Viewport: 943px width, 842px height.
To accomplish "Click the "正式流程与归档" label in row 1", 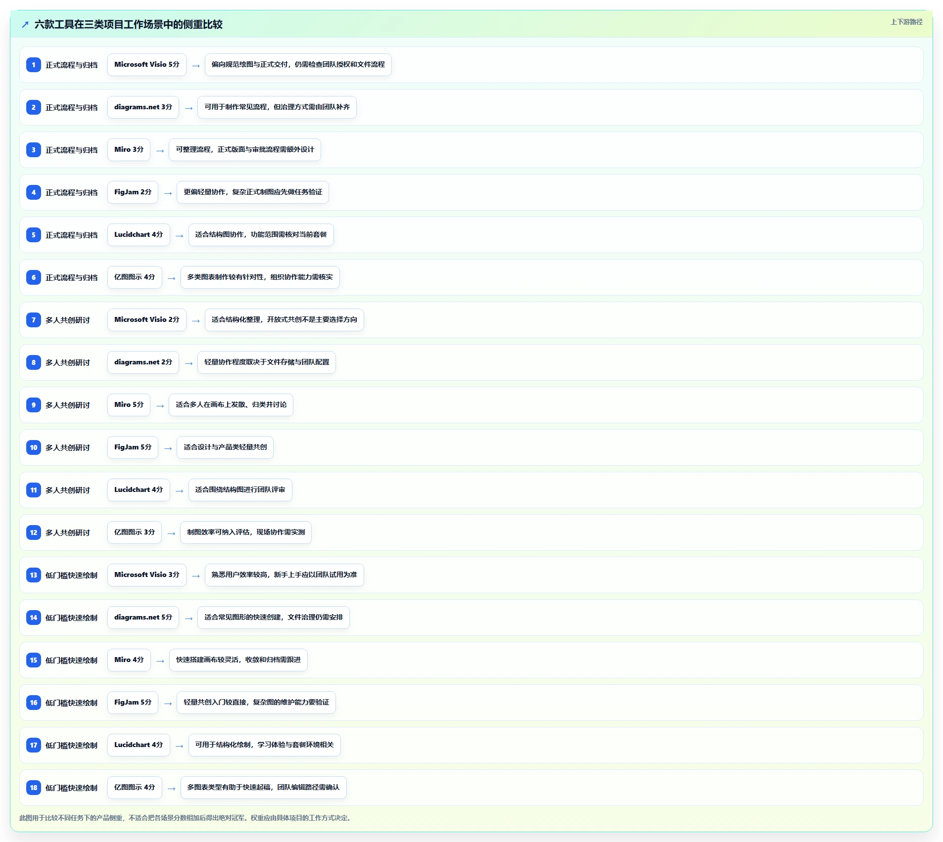I will click(x=72, y=65).
